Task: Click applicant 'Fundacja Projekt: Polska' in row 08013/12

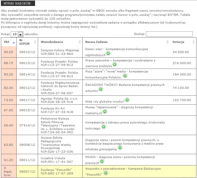Action: click(x=59, y=61)
